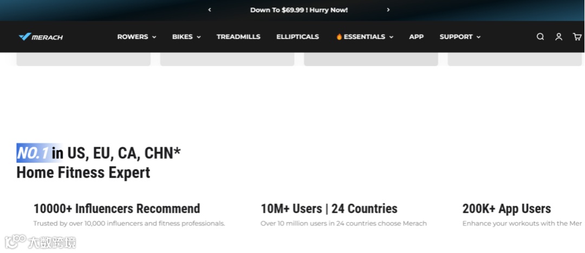Click "Home Fitness Expert" heading text
This screenshot has width=585, height=253.
(x=83, y=172)
